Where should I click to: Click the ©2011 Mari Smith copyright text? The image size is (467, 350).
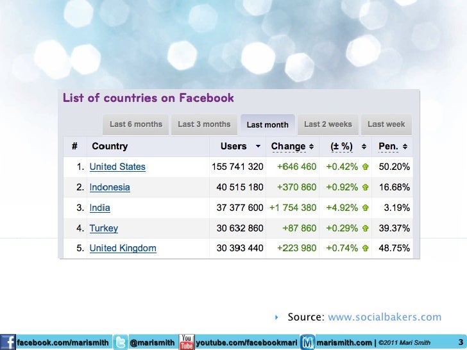click(x=404, y=343)
